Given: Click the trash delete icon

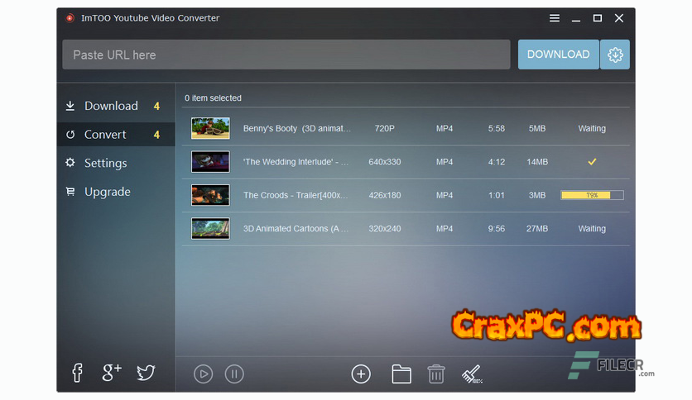Looking at the screenshot, I should point(436,374).
